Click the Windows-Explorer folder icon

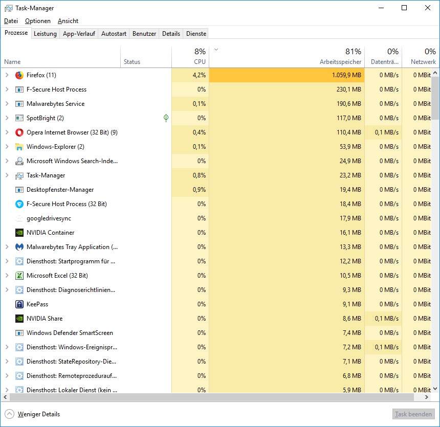pos(19,147)
